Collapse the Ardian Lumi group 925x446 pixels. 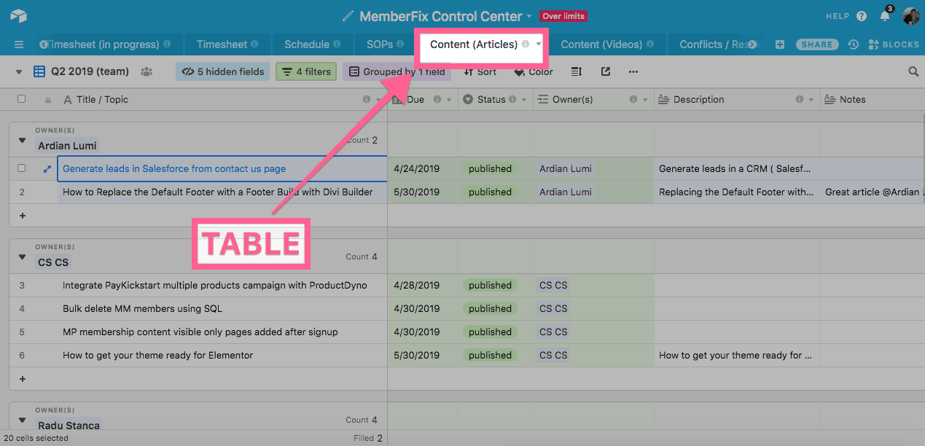coord(22,141)
